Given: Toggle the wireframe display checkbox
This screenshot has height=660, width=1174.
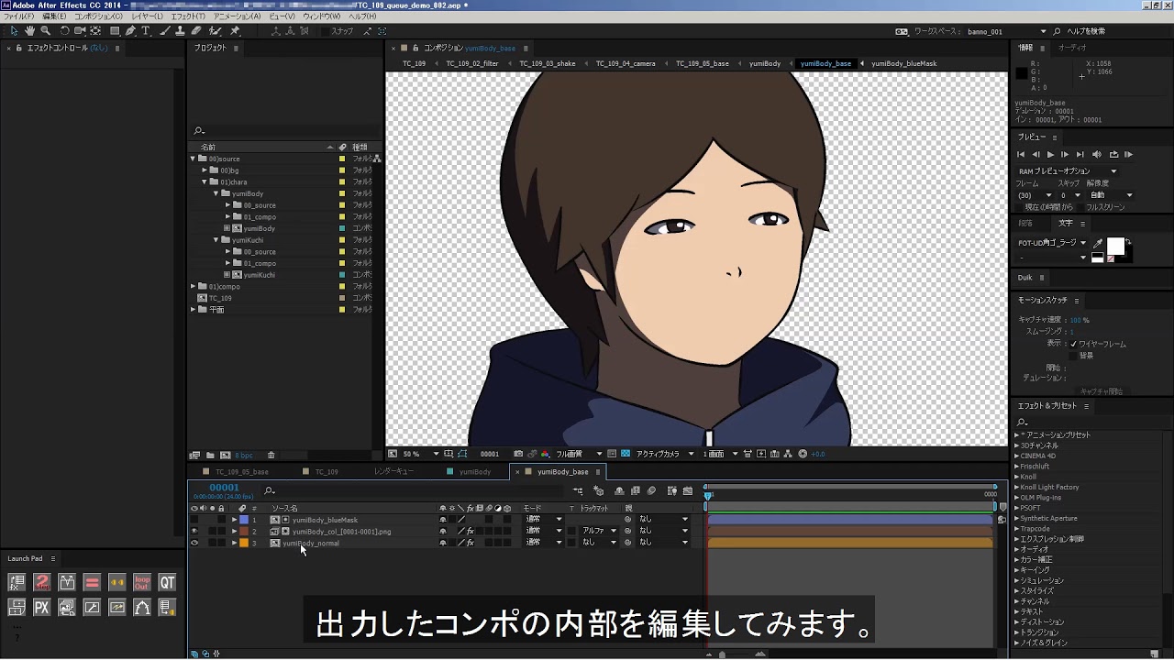Looking at the screenshot, I should [x=1073, y=344].
